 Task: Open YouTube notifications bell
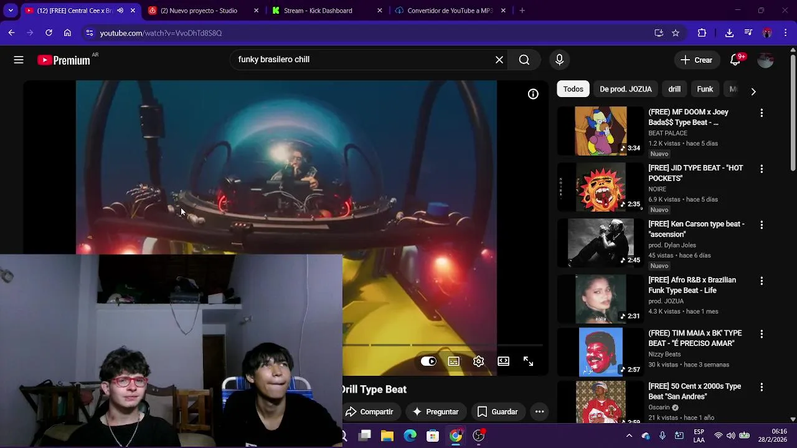(x=735, y=60)
